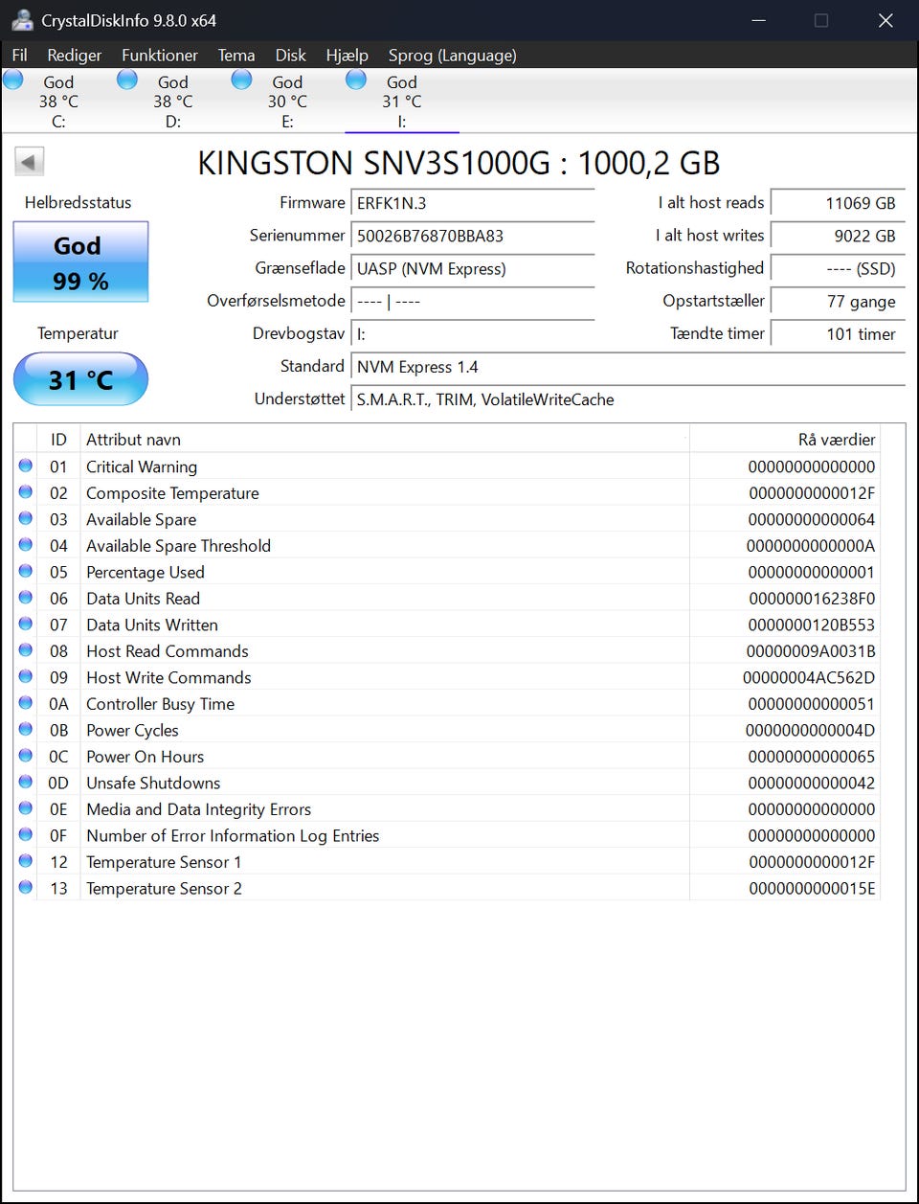Click raw value 00000009A0031B

[811, 651]
